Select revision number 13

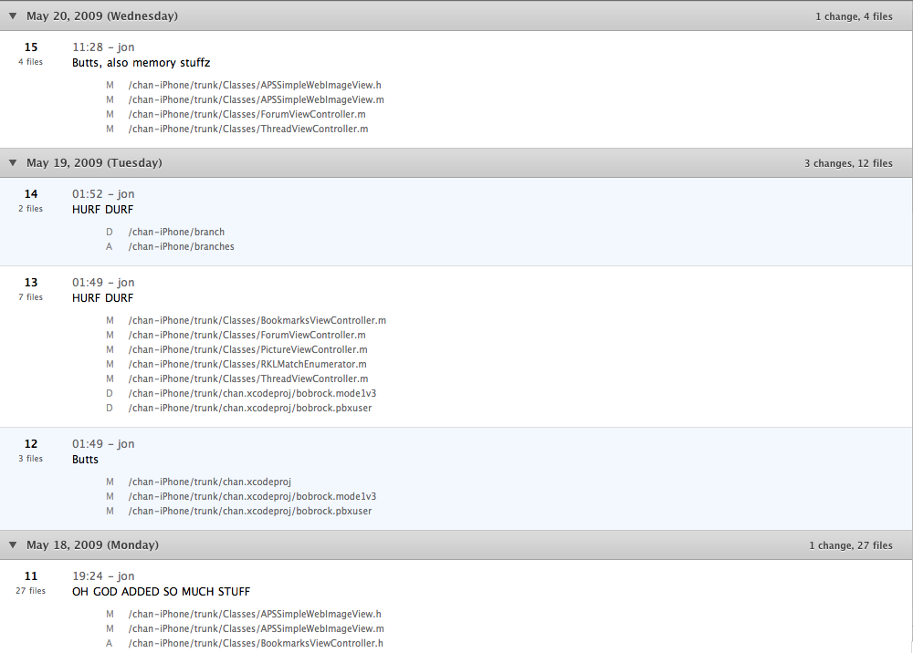(31, 282)
